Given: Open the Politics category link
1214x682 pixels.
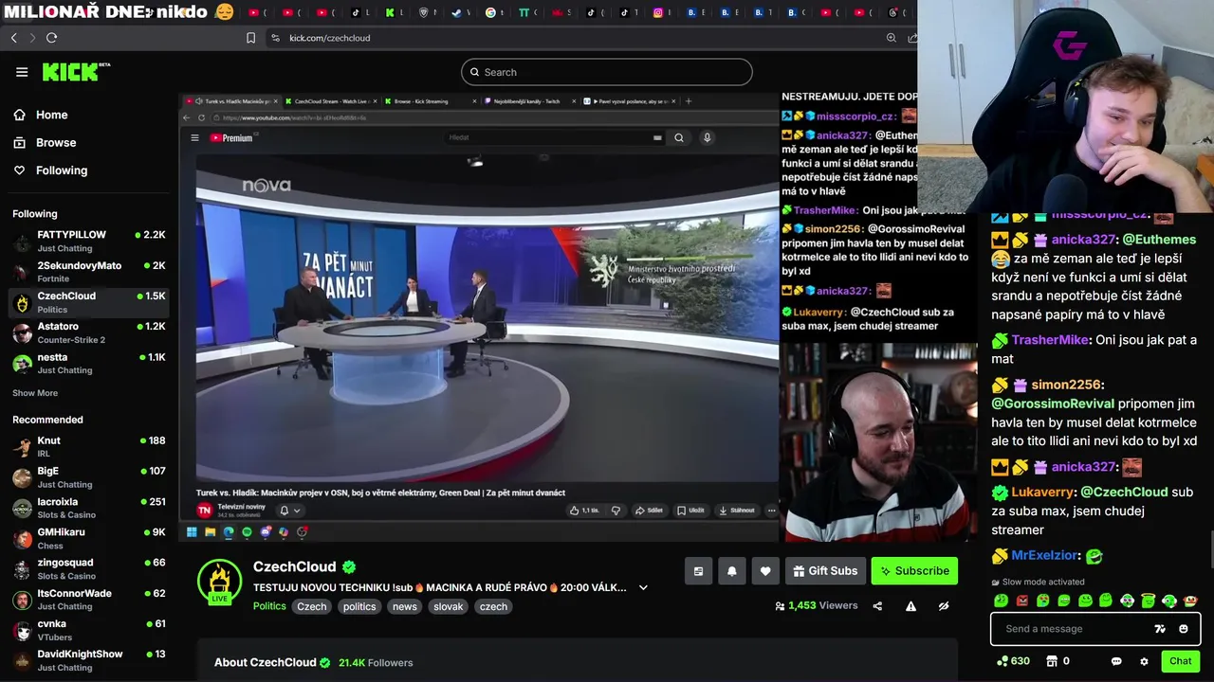Looking at the screenshot, I should point(269,606).
